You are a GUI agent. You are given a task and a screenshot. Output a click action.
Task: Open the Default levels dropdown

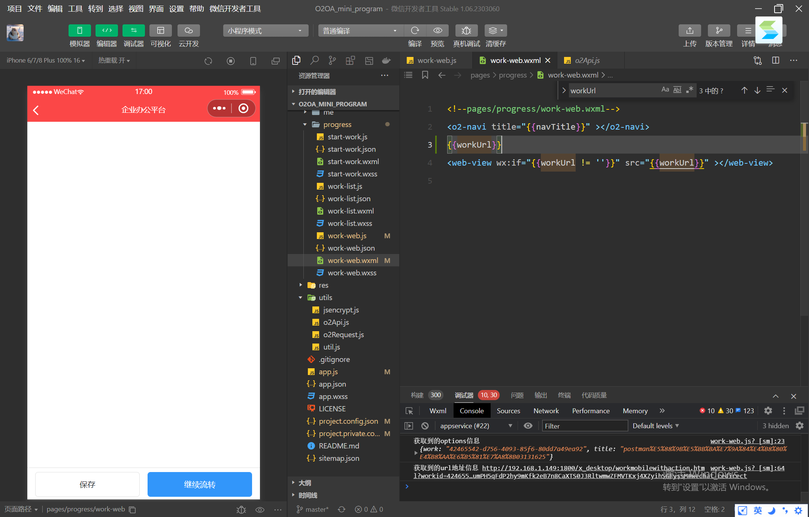655,426
